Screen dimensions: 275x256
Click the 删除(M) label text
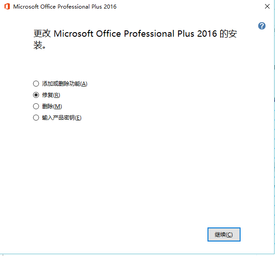tap(52, 106)
